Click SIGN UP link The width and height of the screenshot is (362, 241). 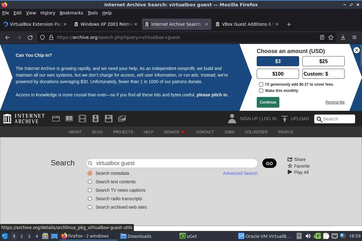249,119
